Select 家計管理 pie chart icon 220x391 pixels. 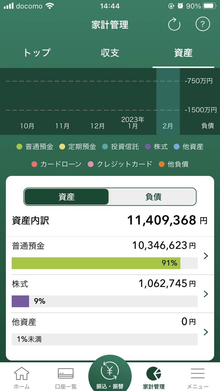point(154,374)
